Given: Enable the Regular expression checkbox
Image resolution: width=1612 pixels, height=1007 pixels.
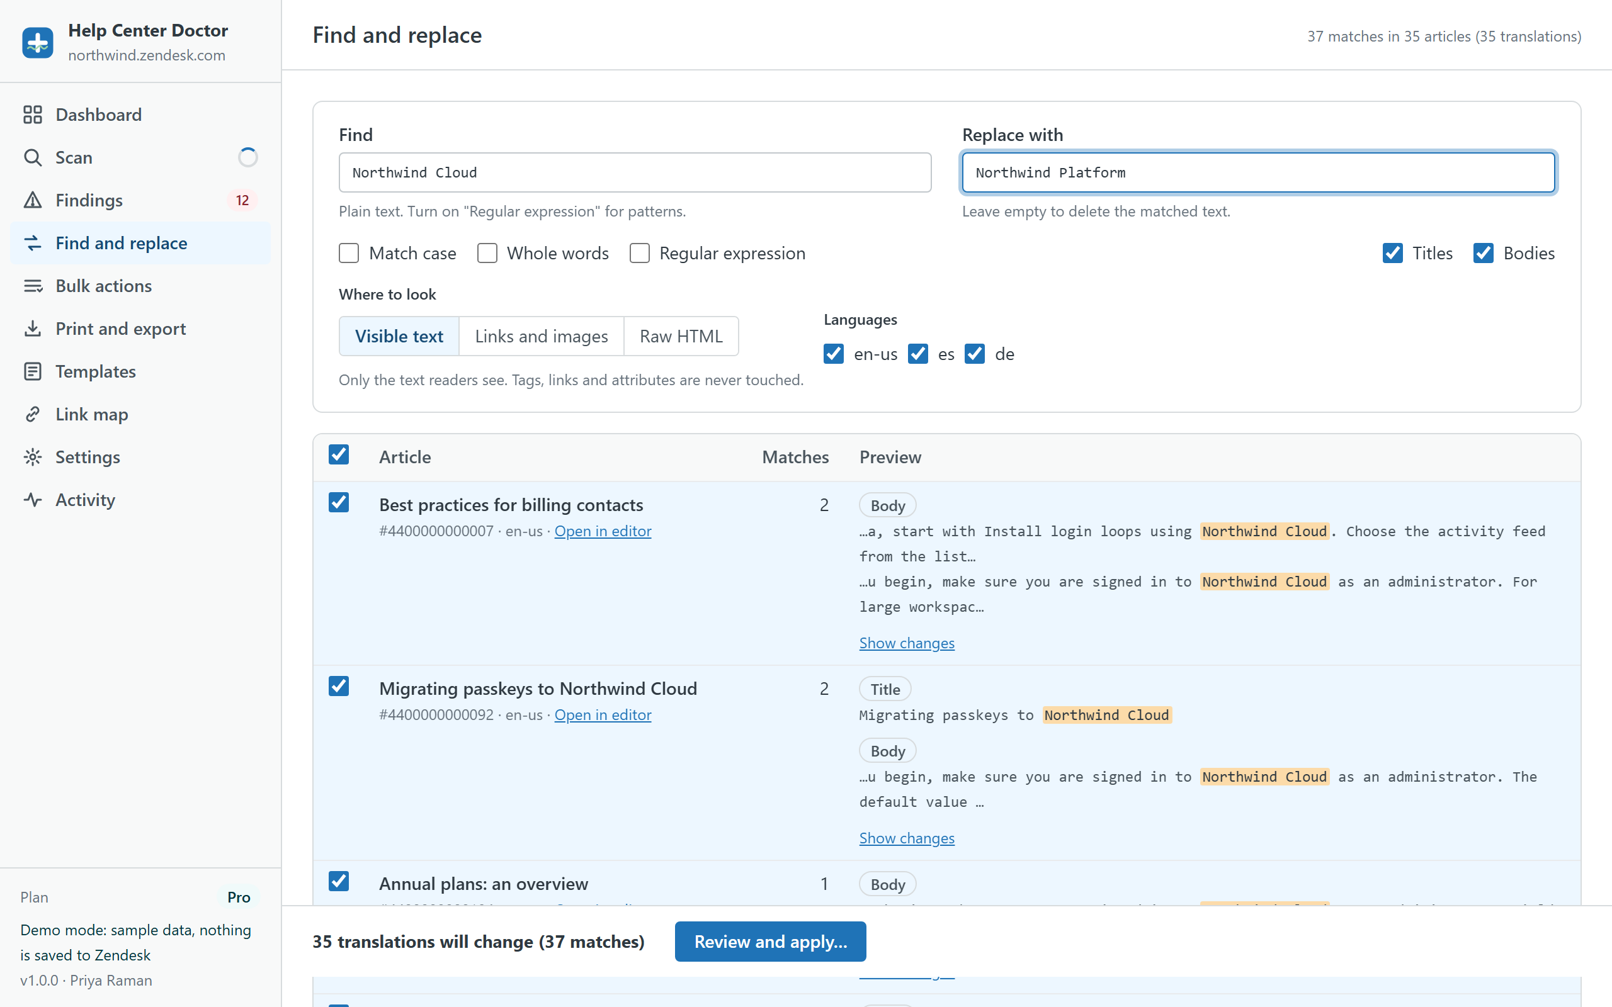Looking at the screenshot, I should tap(640, 253).
